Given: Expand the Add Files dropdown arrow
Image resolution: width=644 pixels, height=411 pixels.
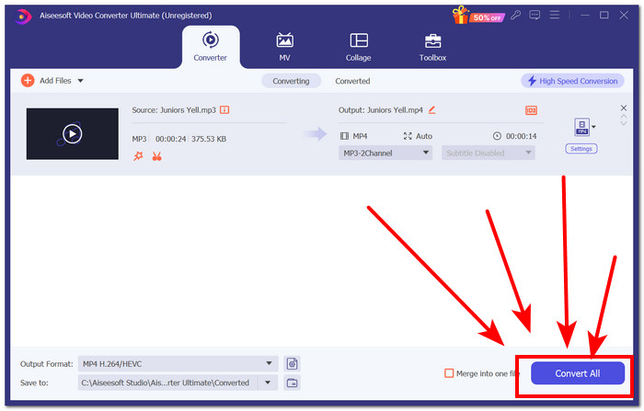Looking at the screenshot, I should pos(81,81).
